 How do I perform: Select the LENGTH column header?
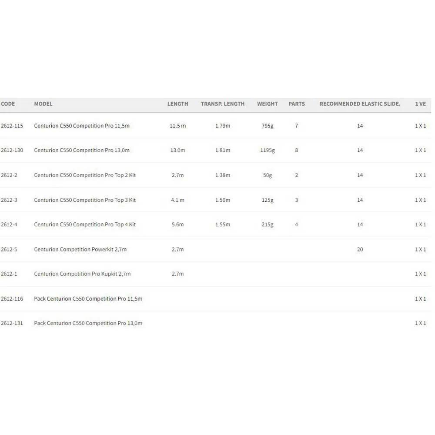[177, 104]
